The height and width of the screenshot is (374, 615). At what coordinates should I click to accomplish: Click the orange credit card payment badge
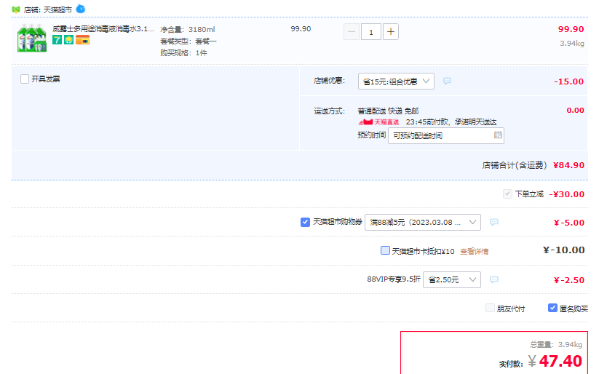pos(82,39)
